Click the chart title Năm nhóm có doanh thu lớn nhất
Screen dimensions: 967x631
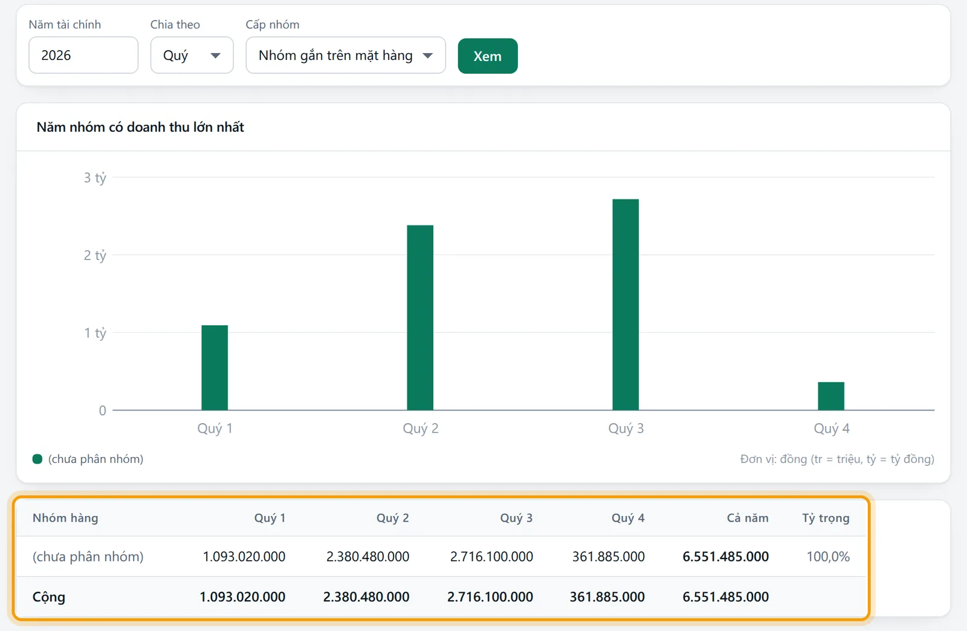pyautogui.click(x=140, y=127)
